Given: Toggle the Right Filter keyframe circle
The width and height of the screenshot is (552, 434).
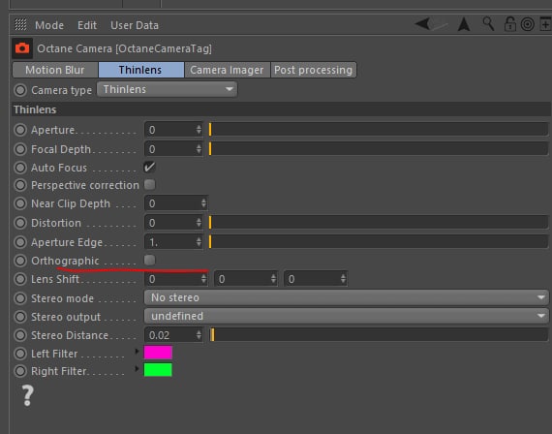Looking at the screenshot, I should tap(20, 371).
